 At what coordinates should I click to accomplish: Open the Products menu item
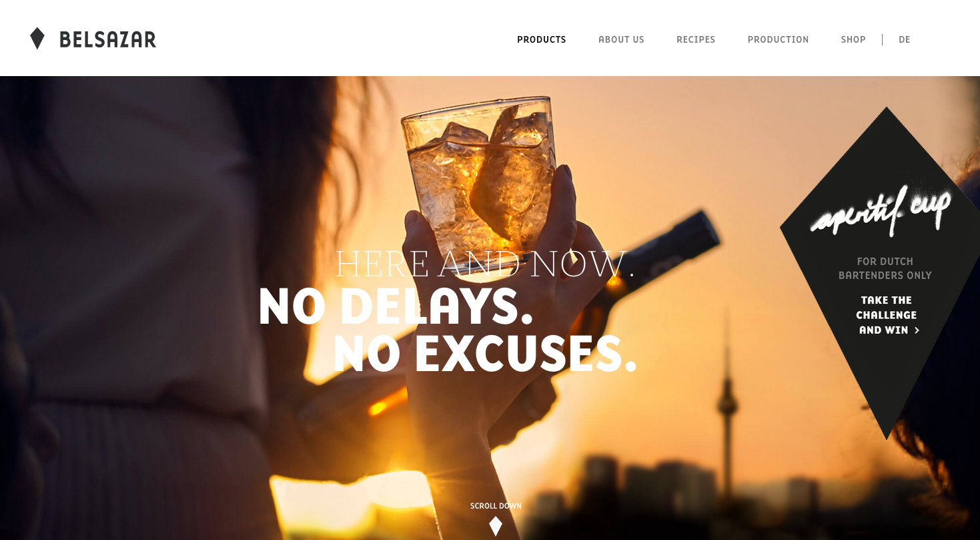pyautogui.click(x=542, y=39)
